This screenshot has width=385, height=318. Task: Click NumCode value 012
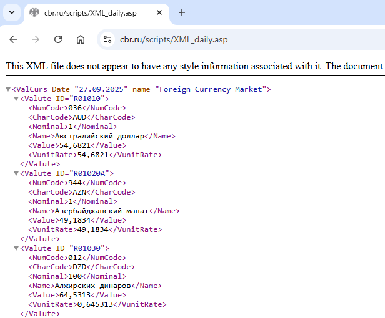click(75, 258)
